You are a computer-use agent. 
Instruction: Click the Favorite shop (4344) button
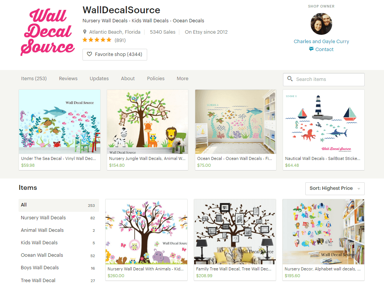pos(115,54)
